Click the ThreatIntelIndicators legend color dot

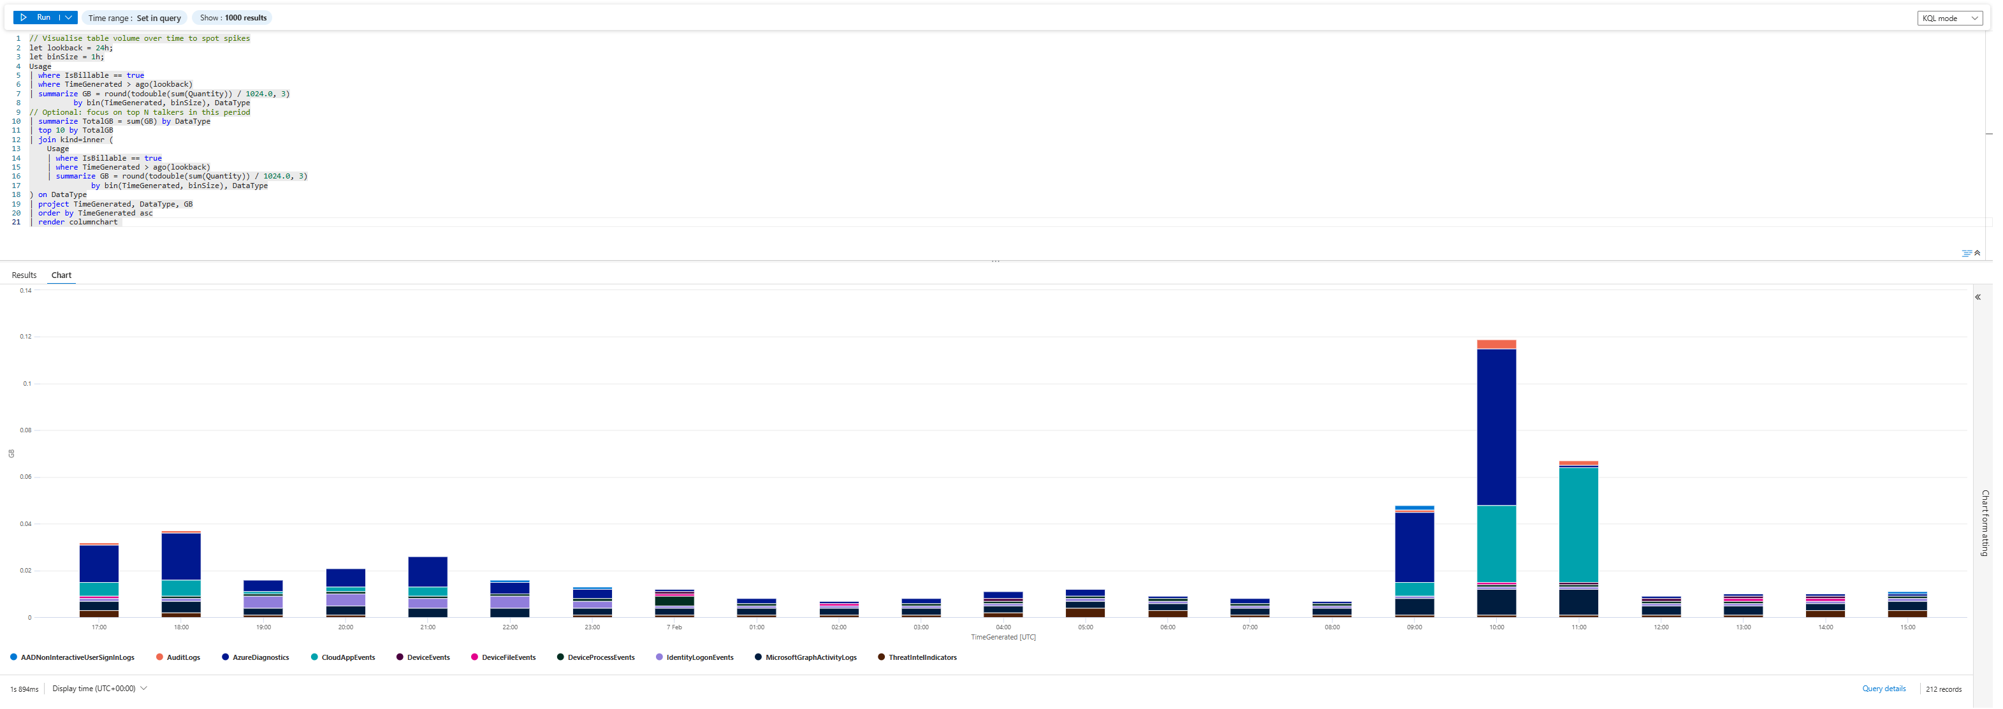[881, 658]
